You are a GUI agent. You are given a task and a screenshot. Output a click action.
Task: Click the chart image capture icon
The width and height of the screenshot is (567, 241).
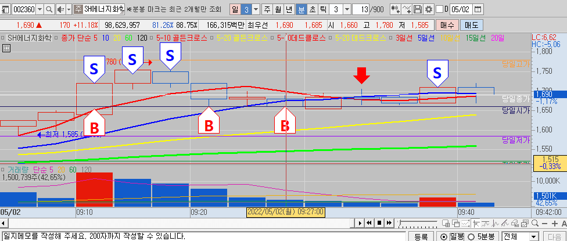(x=525, y=224)
